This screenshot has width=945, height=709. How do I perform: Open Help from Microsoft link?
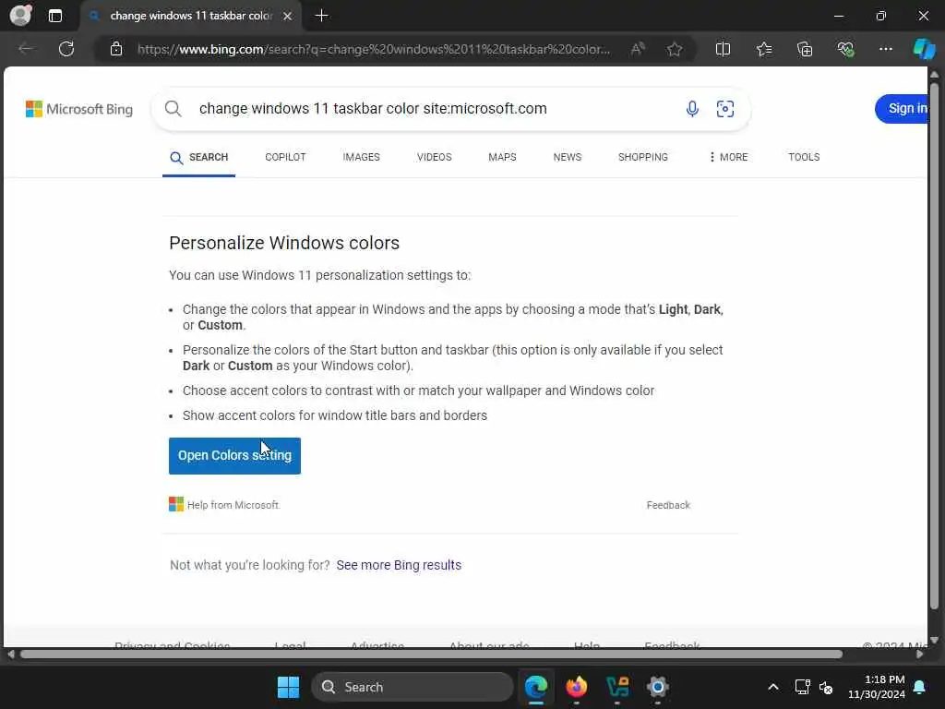point(223,505)
